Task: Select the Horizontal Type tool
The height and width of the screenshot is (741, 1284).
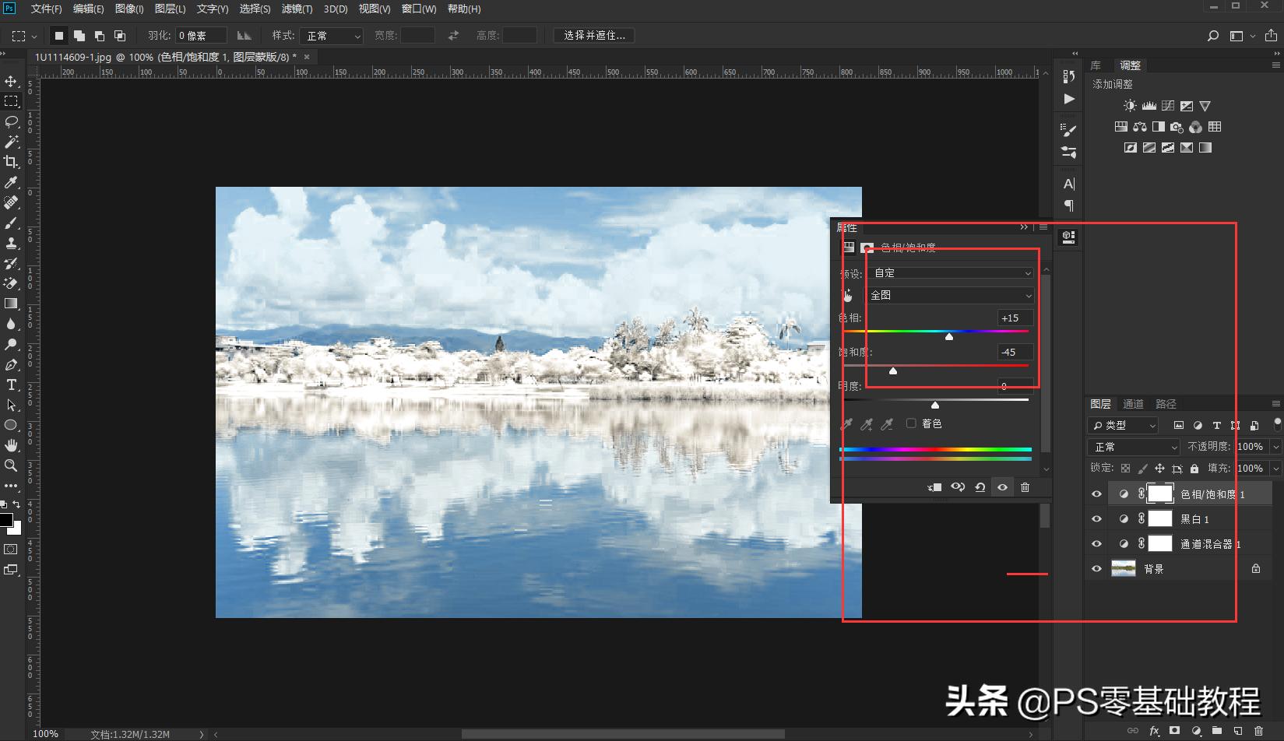Action: click(x=11, y=385)
